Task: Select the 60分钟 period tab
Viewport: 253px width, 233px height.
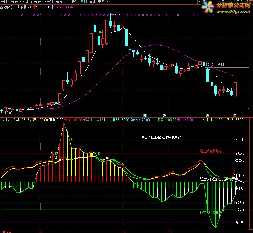Action: coord(73,2)
